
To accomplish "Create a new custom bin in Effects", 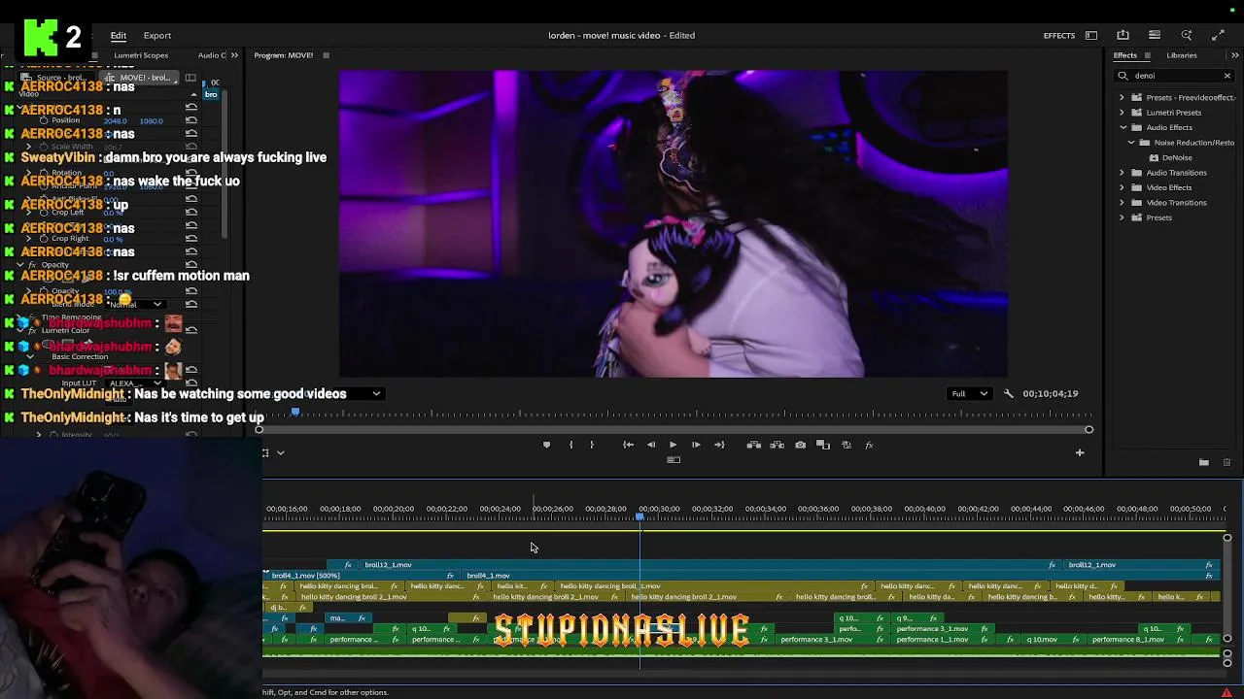I will (1203, 462).
